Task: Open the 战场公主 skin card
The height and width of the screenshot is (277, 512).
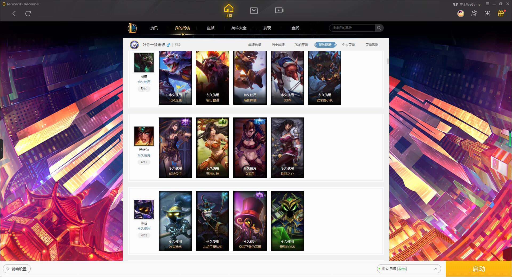Action: tap(175, 148)
